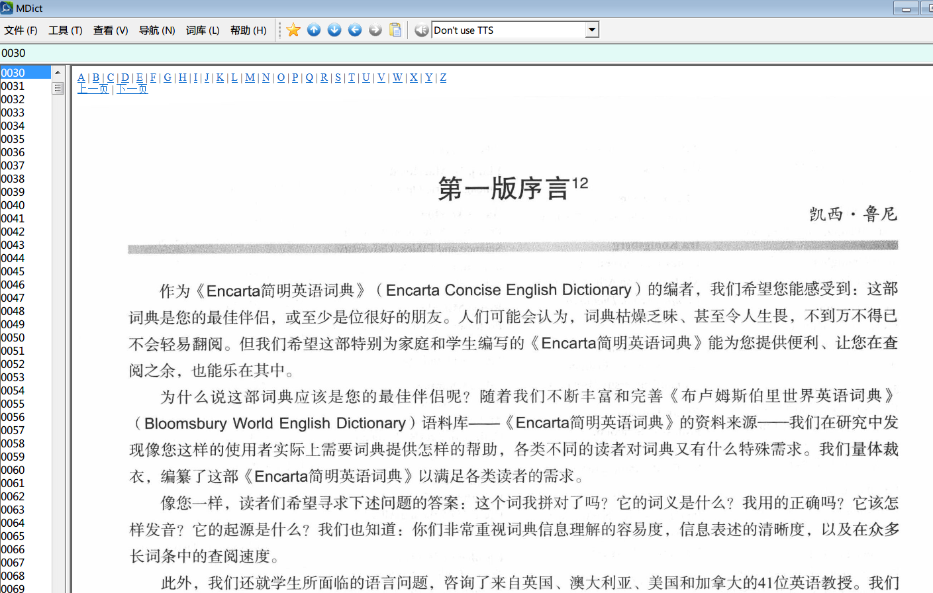
Task: Select entry 0040 in word list
Action: click(25, 205)
